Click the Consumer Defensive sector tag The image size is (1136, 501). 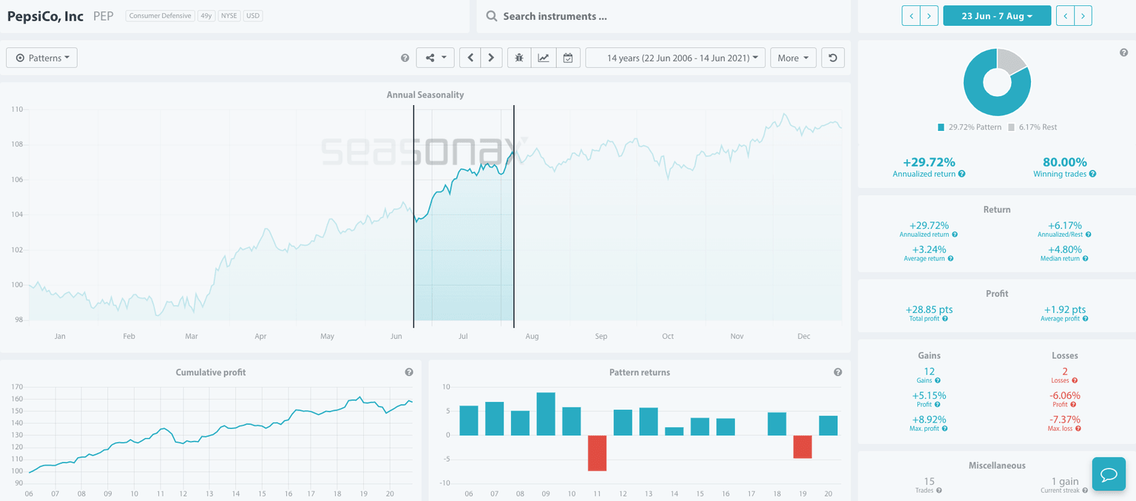[x=160, y=16]
